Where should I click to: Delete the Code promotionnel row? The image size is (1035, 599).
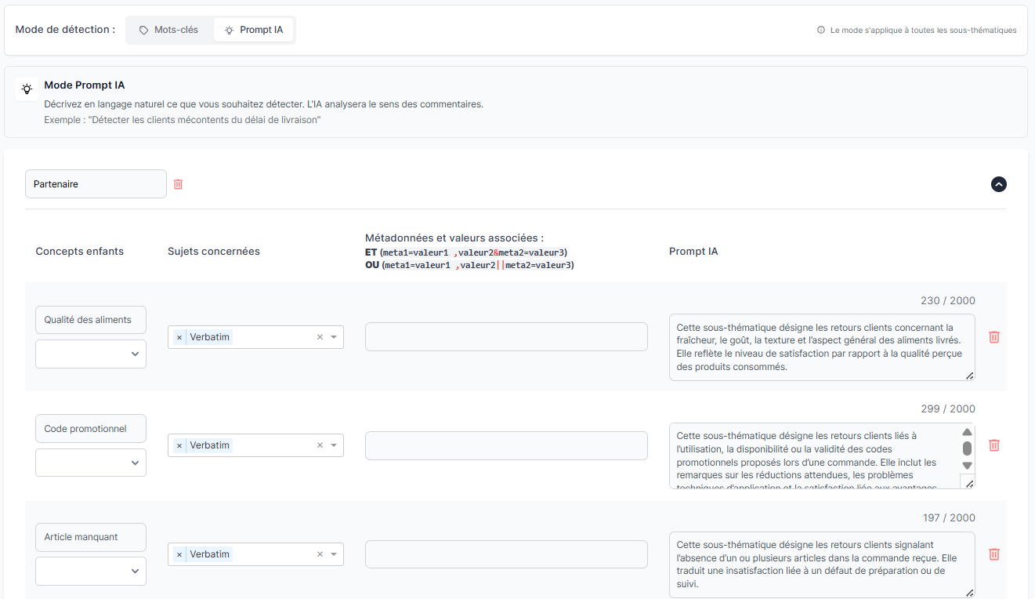click(993, 445)
